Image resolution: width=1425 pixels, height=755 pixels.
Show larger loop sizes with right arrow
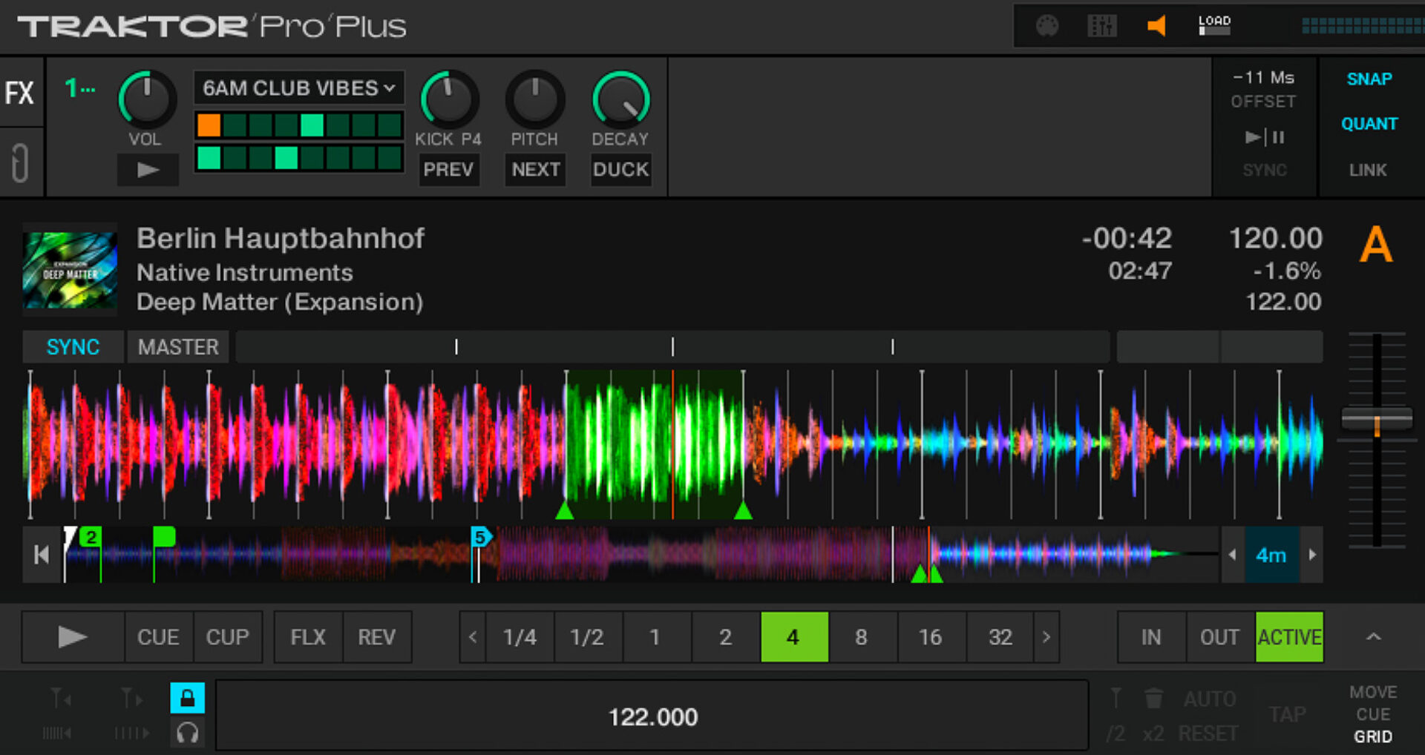tap(1046, 637)
